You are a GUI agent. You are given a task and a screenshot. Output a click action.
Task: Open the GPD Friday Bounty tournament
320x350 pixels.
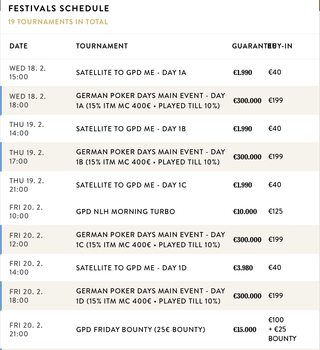[140, 330]
